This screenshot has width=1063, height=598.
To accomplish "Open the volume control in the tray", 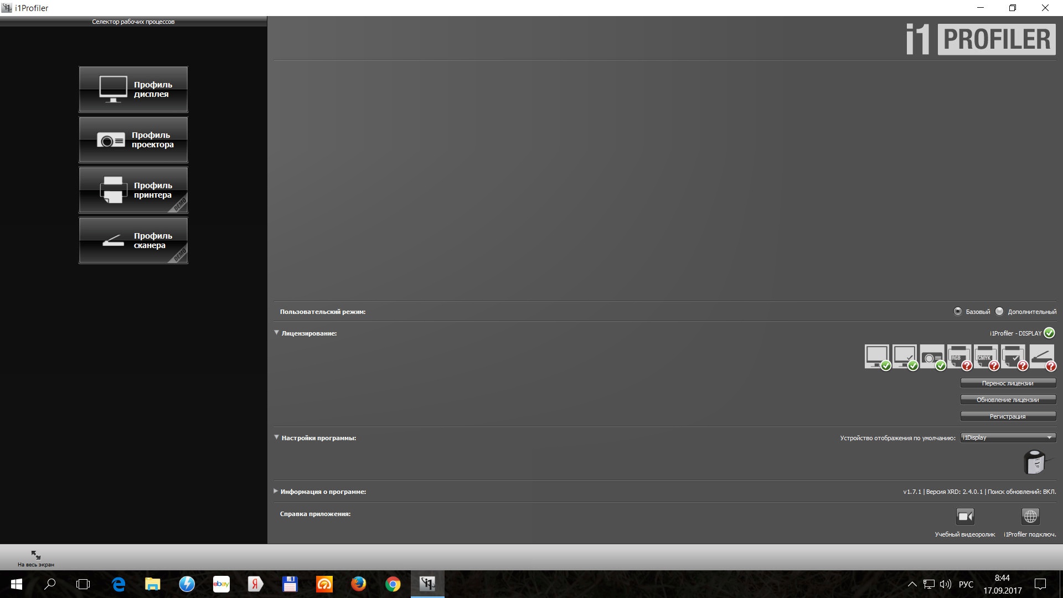I will [x=946, y=584].
